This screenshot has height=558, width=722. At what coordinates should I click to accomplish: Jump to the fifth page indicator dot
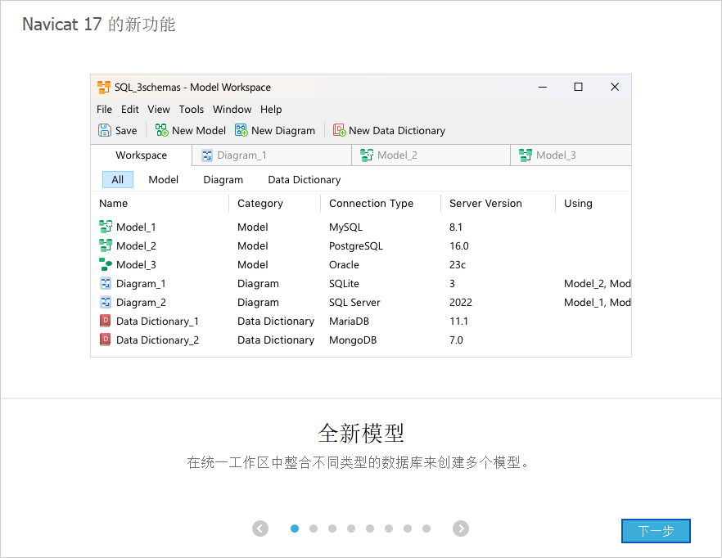[370, 529]
